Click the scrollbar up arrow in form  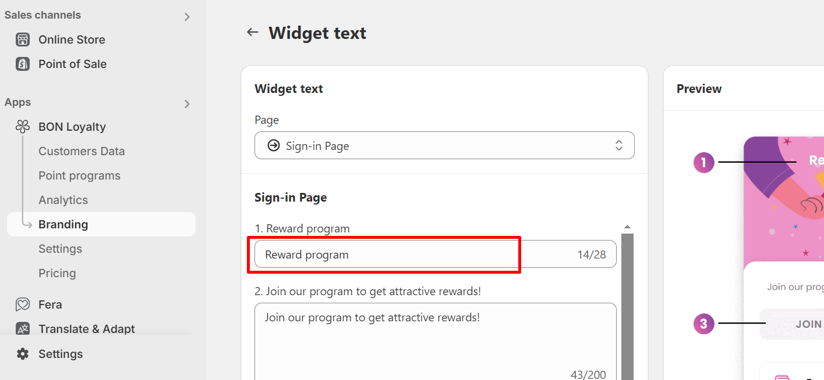coord(627,227)
